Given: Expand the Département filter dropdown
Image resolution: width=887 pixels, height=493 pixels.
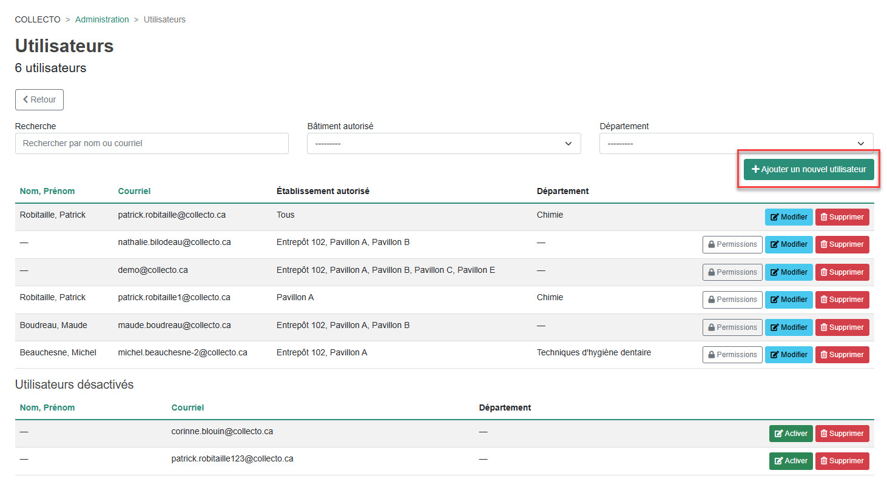Looking at the screenshot, I should tap(735, 144).
